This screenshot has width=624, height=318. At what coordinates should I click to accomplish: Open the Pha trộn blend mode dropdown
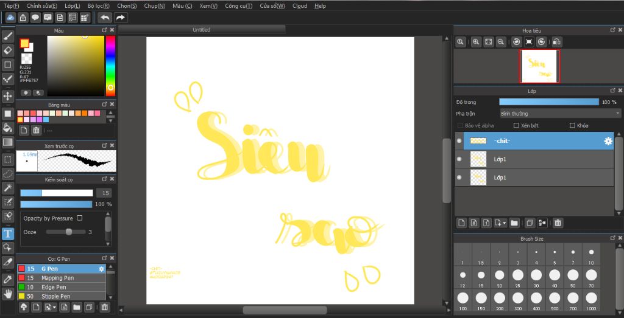click(559, 114)
